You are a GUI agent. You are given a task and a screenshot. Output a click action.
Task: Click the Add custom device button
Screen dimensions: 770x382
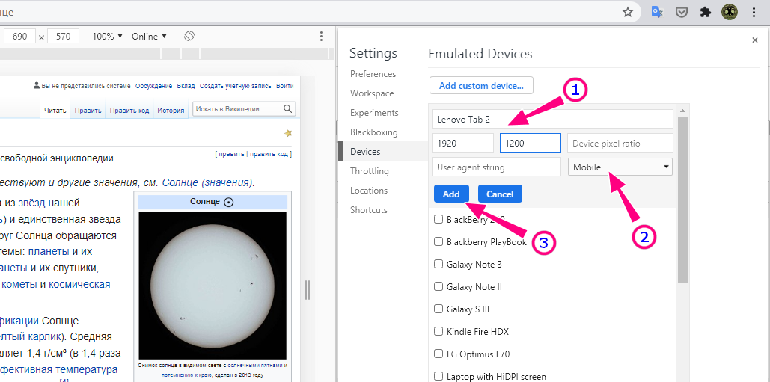(481, 85)
